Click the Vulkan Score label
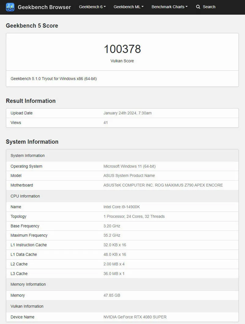 (122, 61)
